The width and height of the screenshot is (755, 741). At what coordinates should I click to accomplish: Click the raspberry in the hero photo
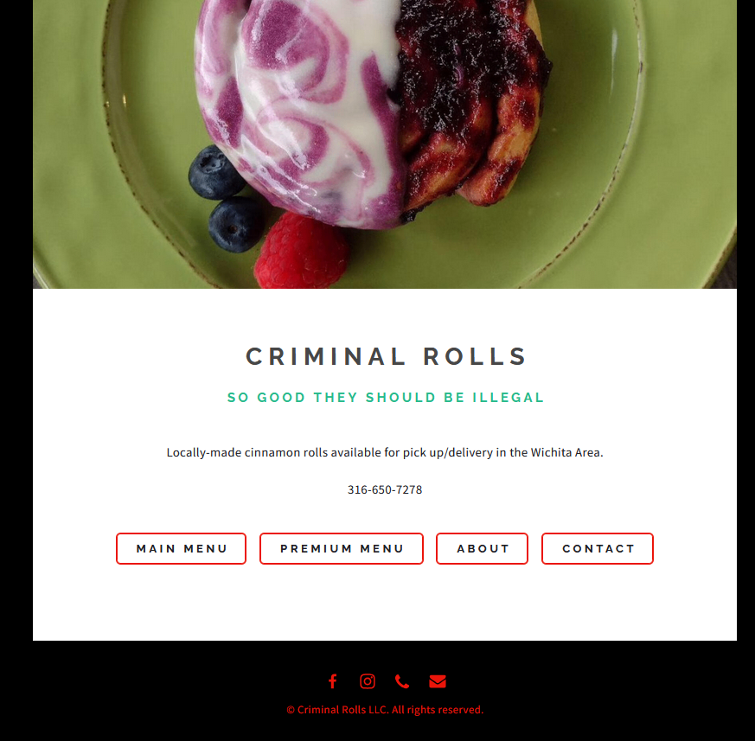302,252
